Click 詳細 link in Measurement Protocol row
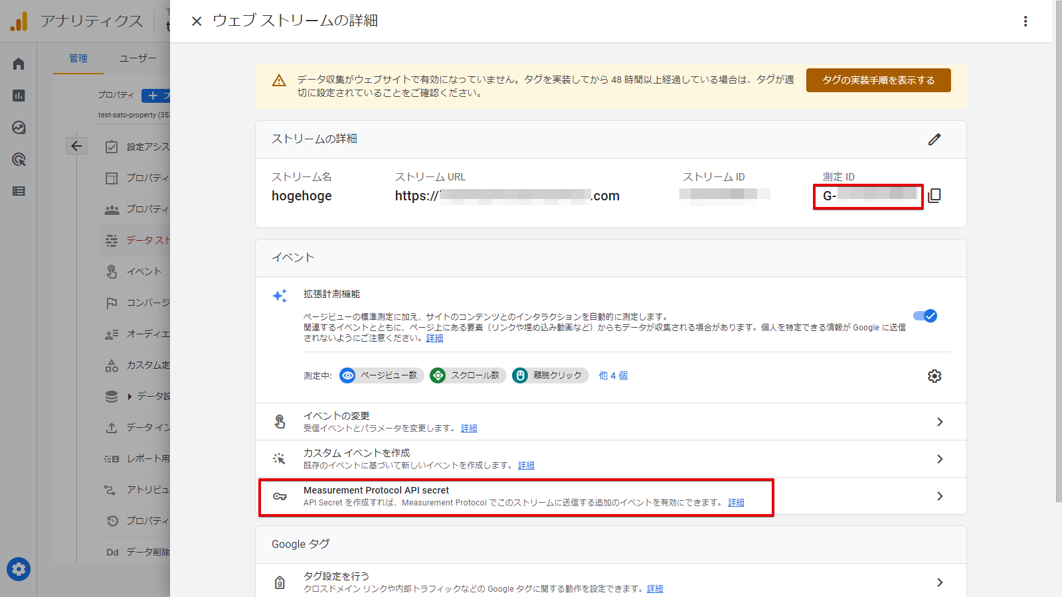1062x597 pixels. point(736,503)
